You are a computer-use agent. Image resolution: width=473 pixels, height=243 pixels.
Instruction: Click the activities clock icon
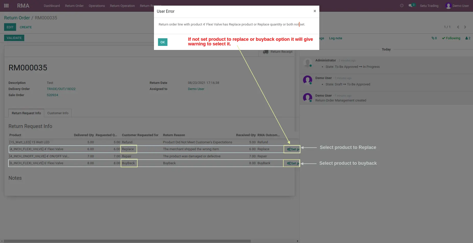pos(402,6)
